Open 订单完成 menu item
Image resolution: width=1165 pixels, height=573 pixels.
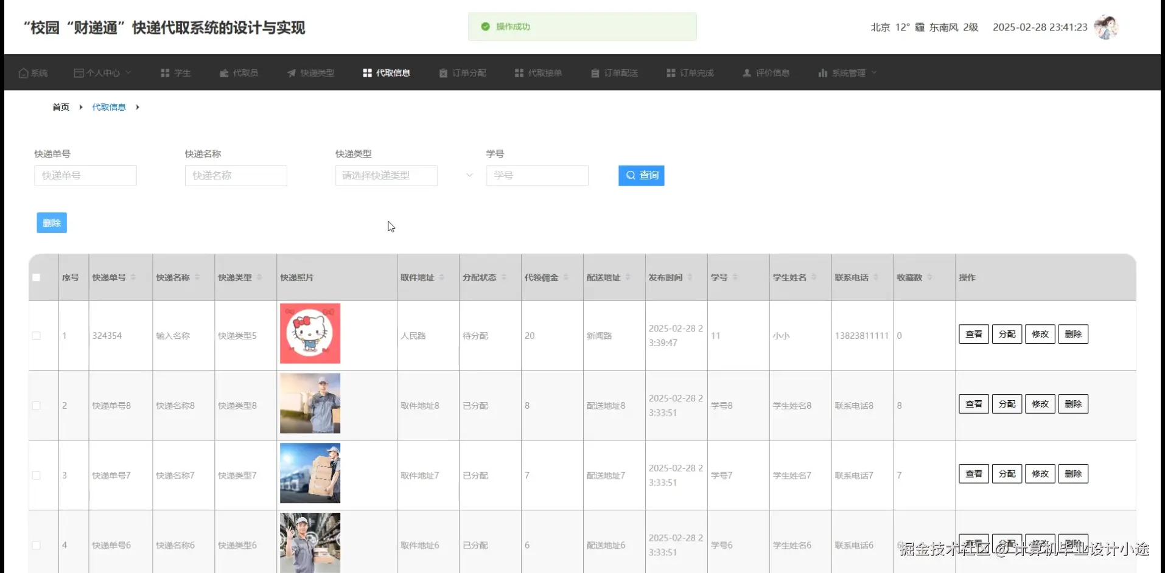pos(690,73)
